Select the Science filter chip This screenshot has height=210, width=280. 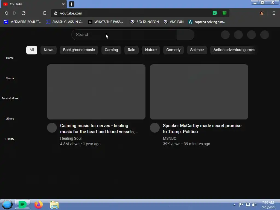coord(197,50)
